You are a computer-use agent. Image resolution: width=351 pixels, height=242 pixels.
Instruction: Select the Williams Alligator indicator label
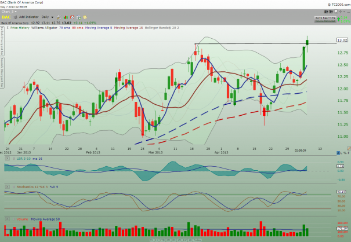[44, 28]
